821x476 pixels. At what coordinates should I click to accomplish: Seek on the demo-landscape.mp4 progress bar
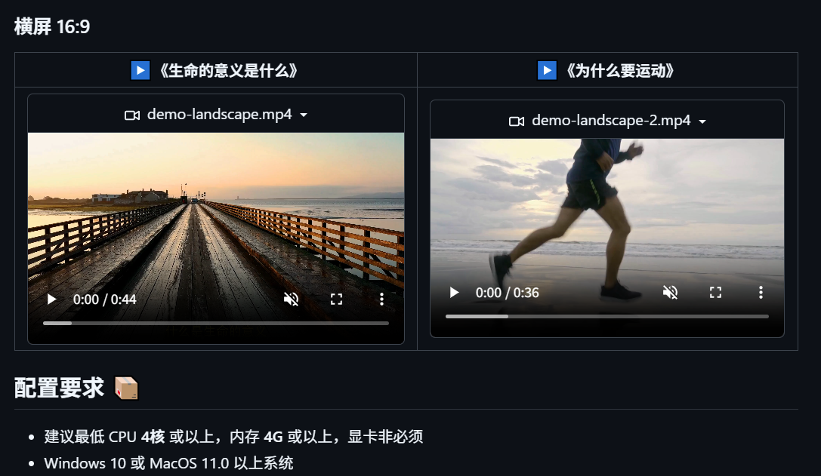[215, 323]
